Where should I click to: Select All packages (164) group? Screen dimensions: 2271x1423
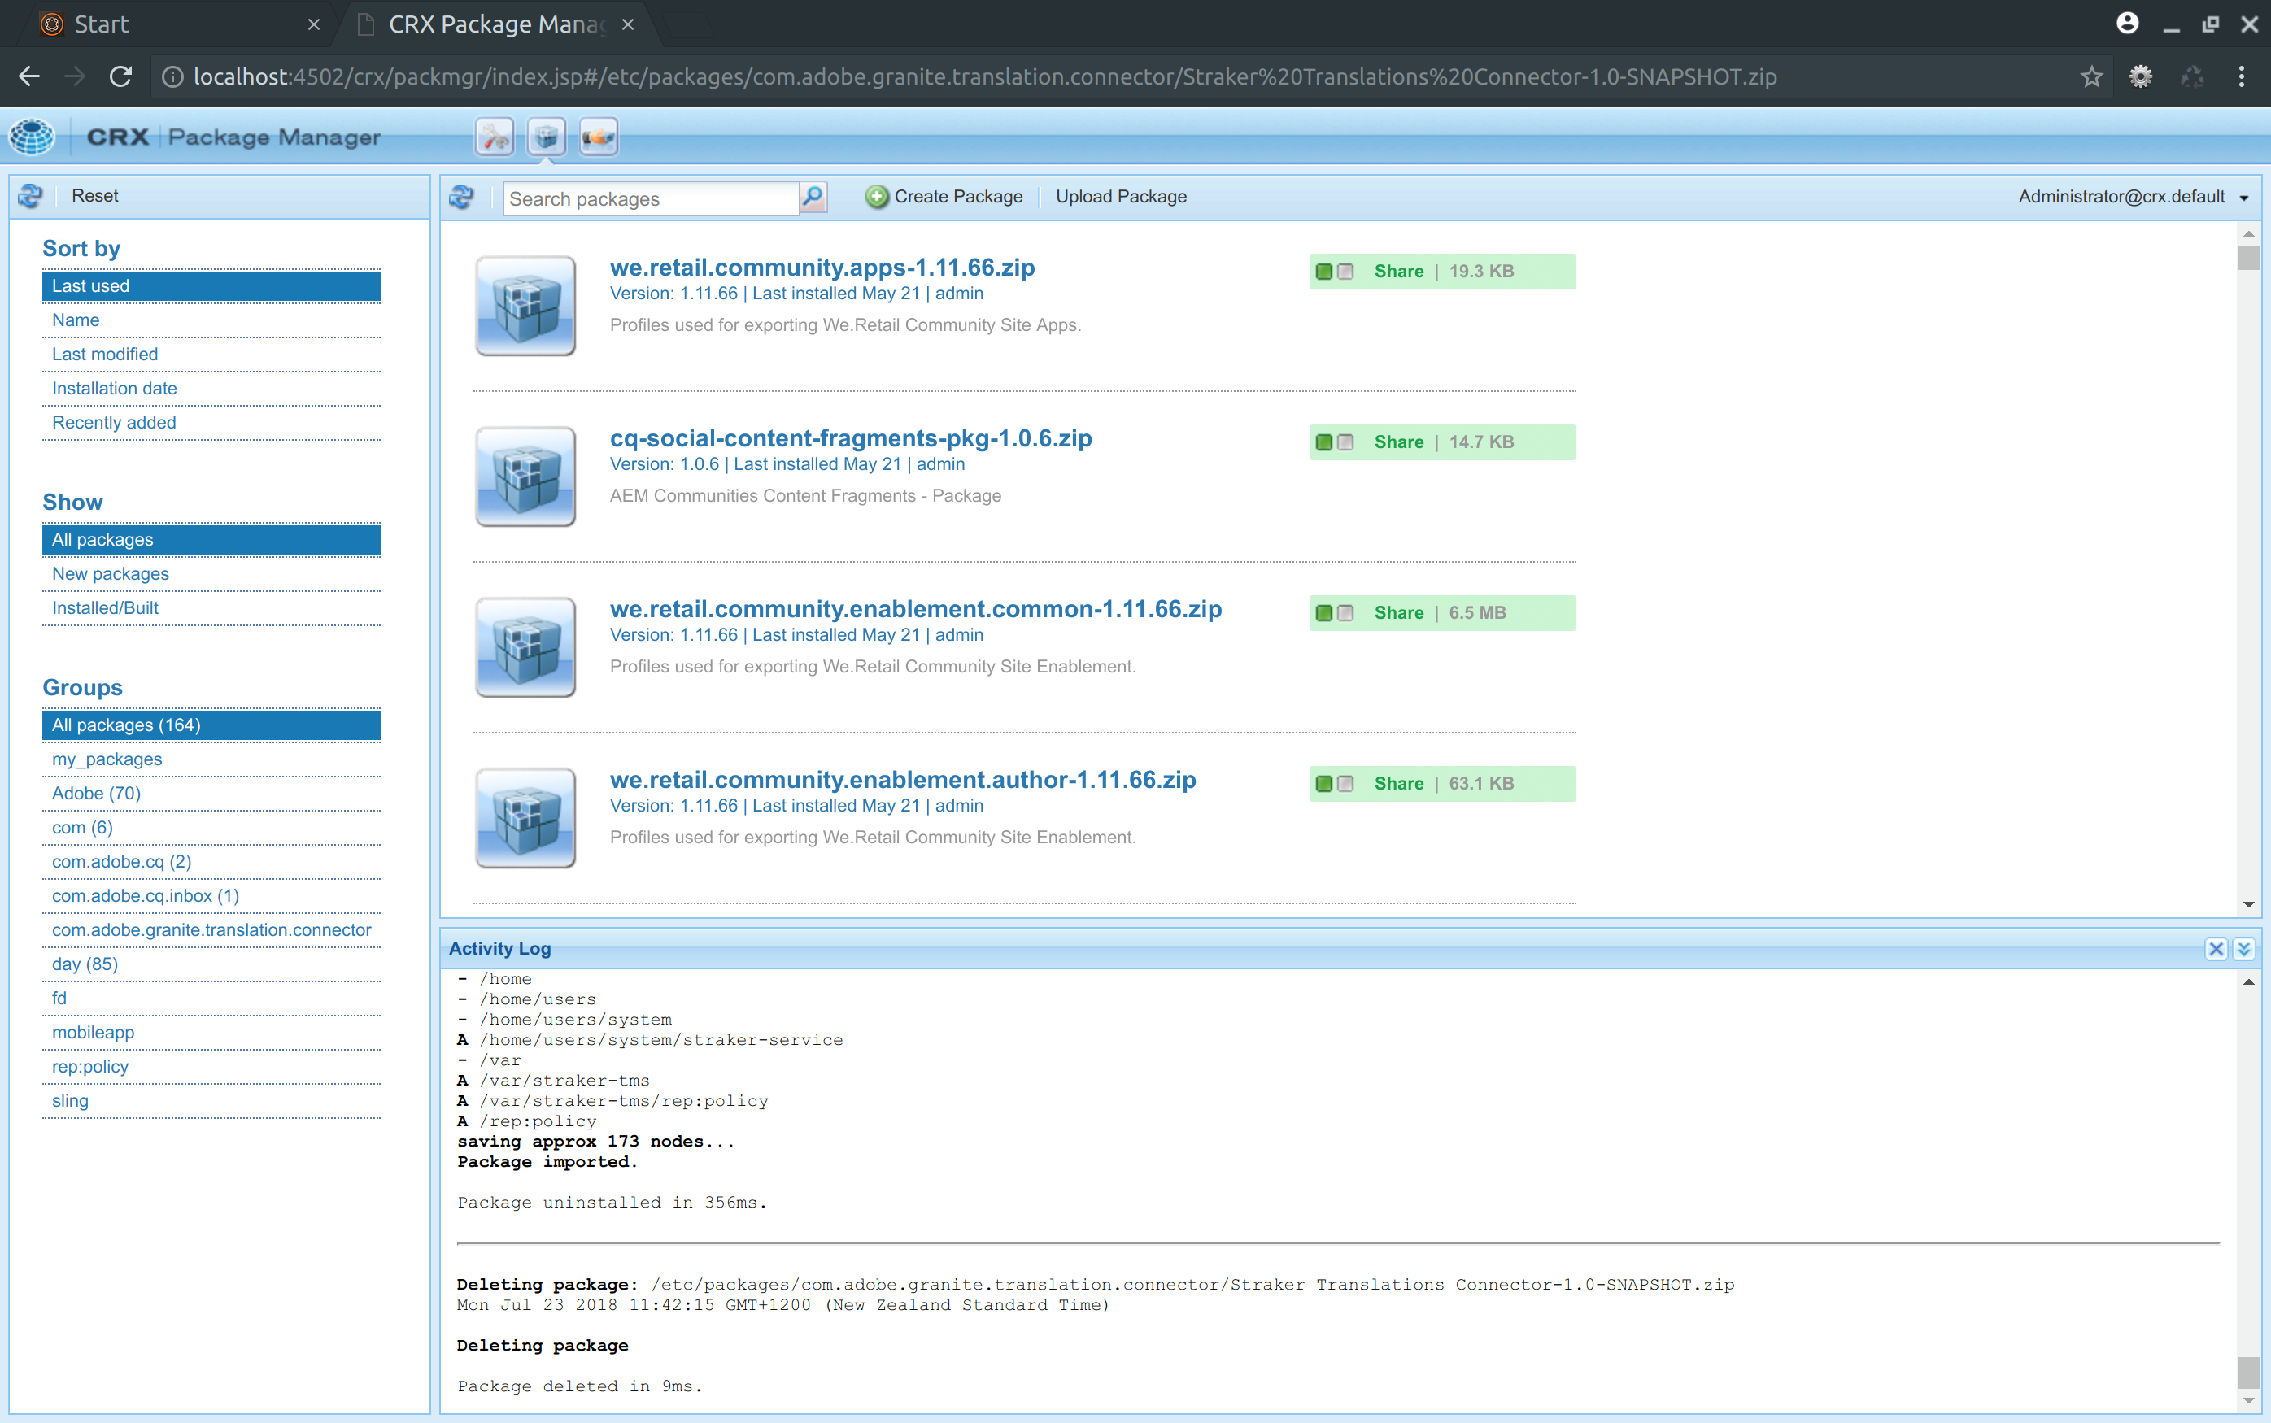tap(211, 725)
